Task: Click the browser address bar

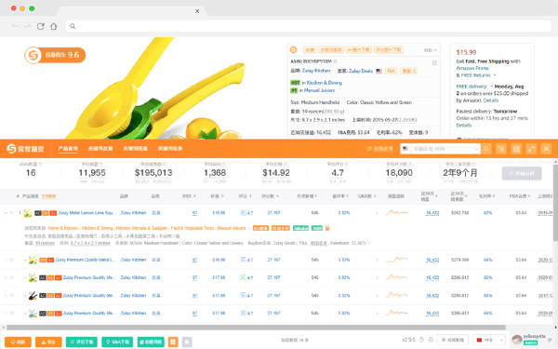Action: point(308,26)
